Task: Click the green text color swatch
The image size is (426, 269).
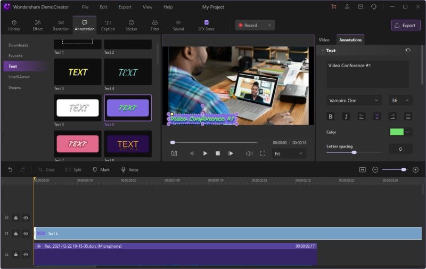Action: pyautogui.click(x=397, y=132)
